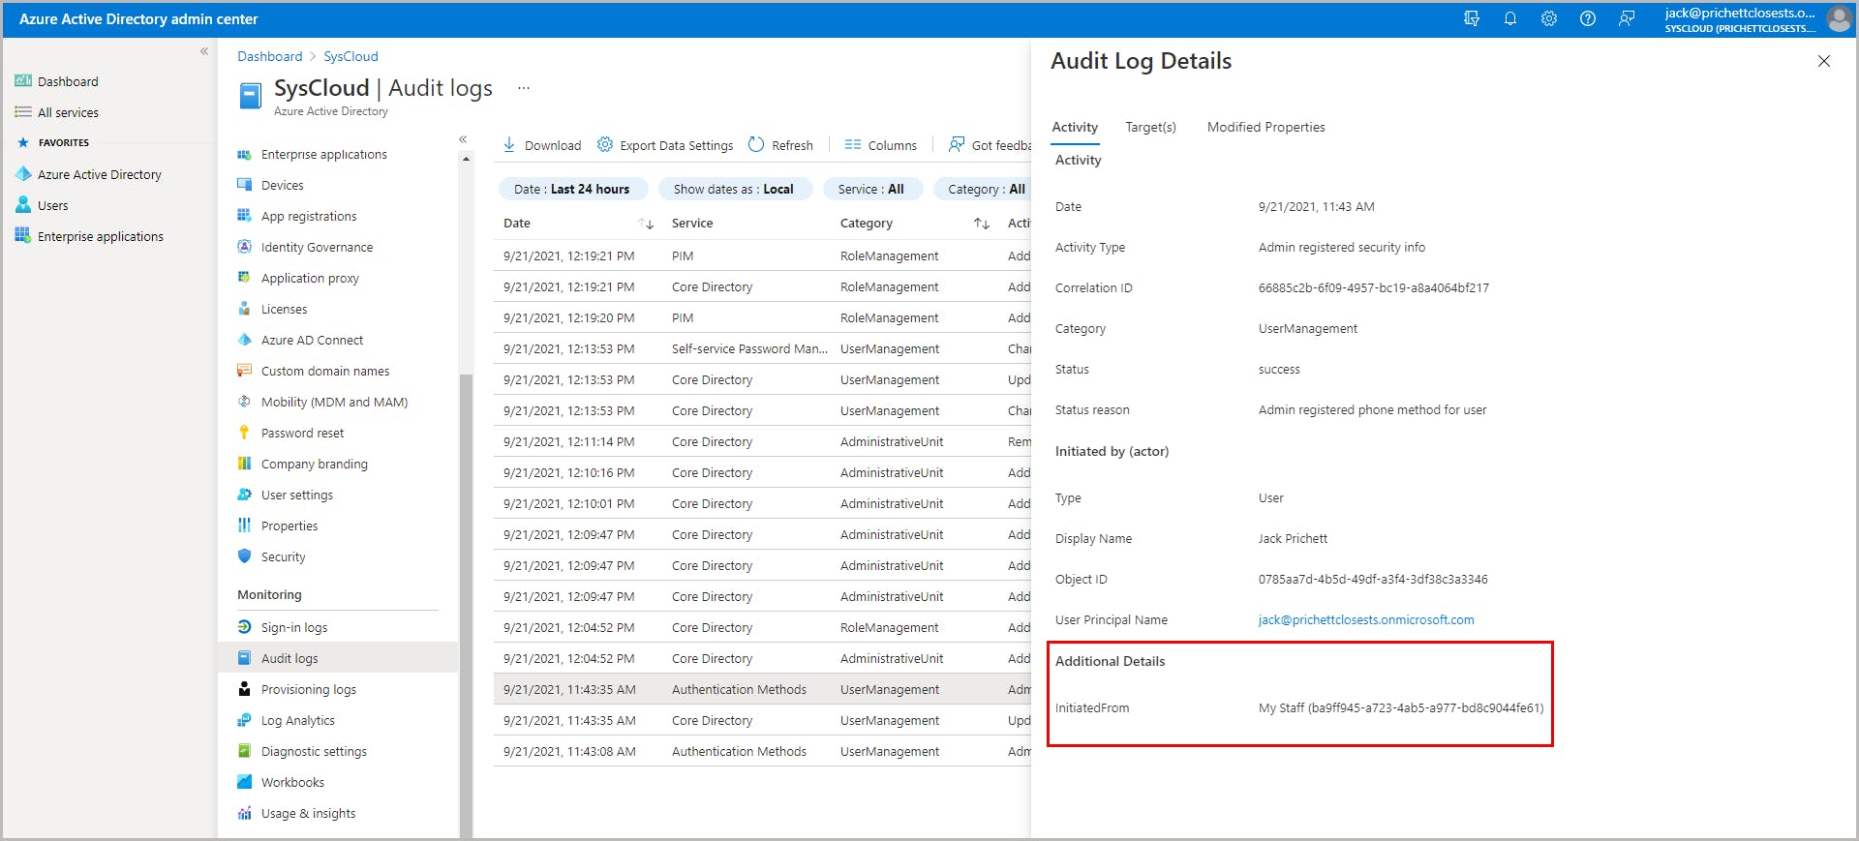
Task: Select the Activity tab in details
Action: [x=1075, y=127]
